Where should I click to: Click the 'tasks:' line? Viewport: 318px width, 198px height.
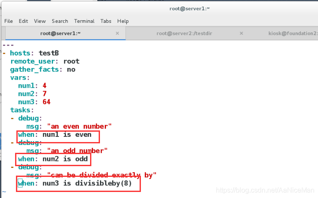tap(22, 110)
